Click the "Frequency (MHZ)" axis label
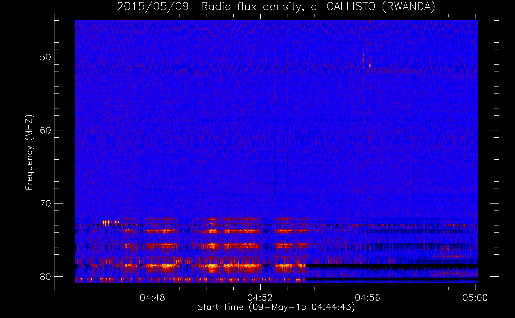Screen dimensions: 515x318 (x=29, y=153)
